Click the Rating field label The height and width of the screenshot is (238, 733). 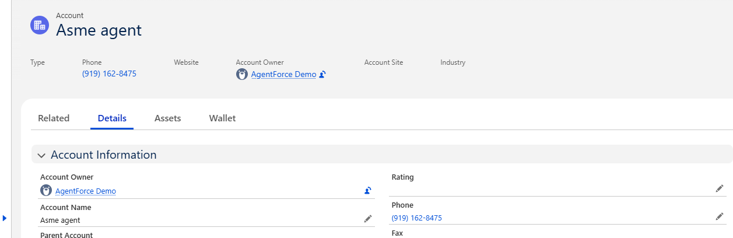coord(402,177)
